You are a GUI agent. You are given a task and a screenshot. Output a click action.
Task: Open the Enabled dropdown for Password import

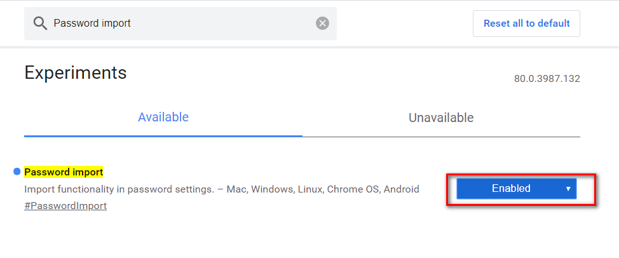pos(516,189)
